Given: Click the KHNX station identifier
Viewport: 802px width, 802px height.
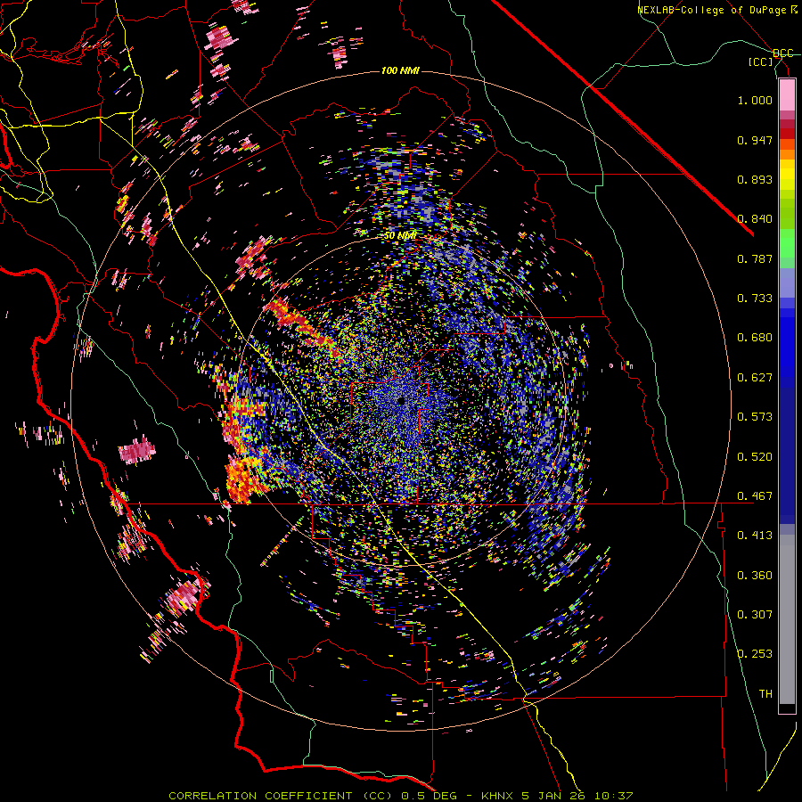Looking at the screenshot, I should pyautogui.click(x=499, y=796).
